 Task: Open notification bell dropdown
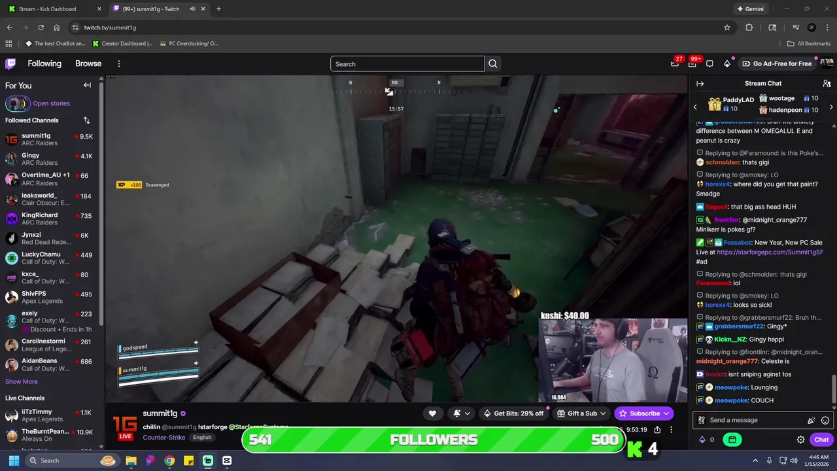coord(460,413)
